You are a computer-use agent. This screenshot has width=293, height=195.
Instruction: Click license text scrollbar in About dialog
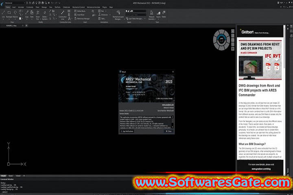[172, 122]
